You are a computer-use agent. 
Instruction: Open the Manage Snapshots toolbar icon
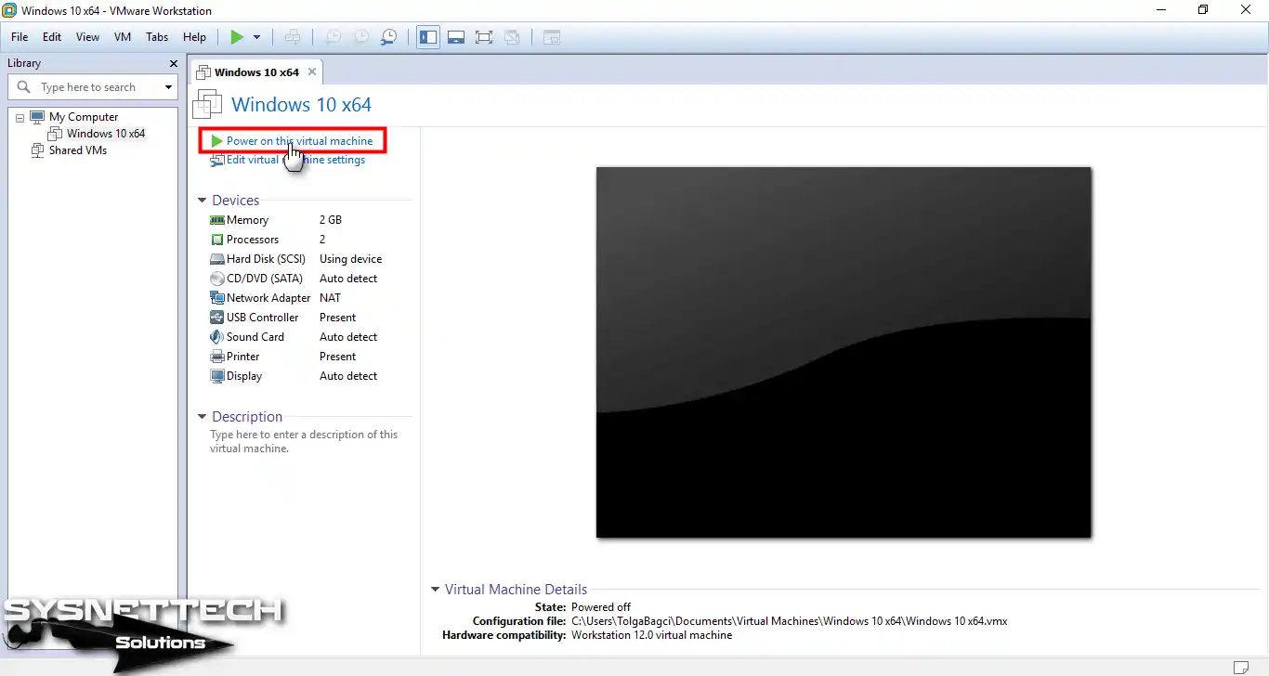[389, 37]
